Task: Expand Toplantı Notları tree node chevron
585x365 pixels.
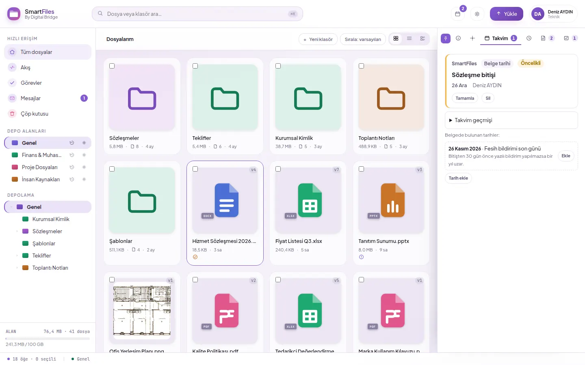Action: click(17, 268)
